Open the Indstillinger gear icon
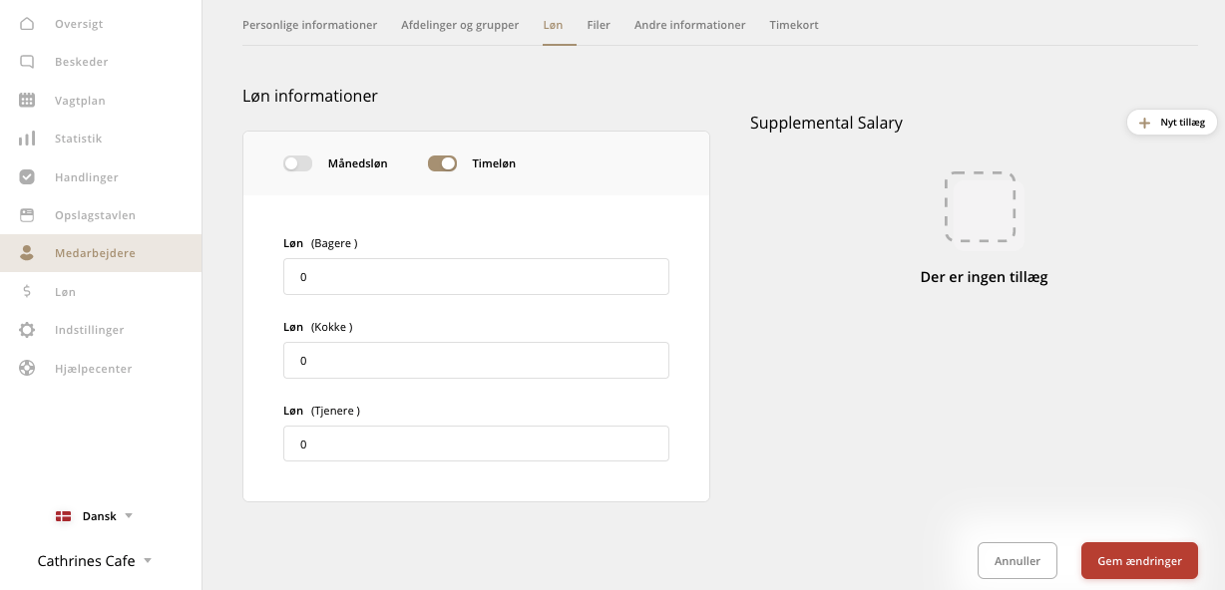The image size is (1225, 590). pos(27,330)
